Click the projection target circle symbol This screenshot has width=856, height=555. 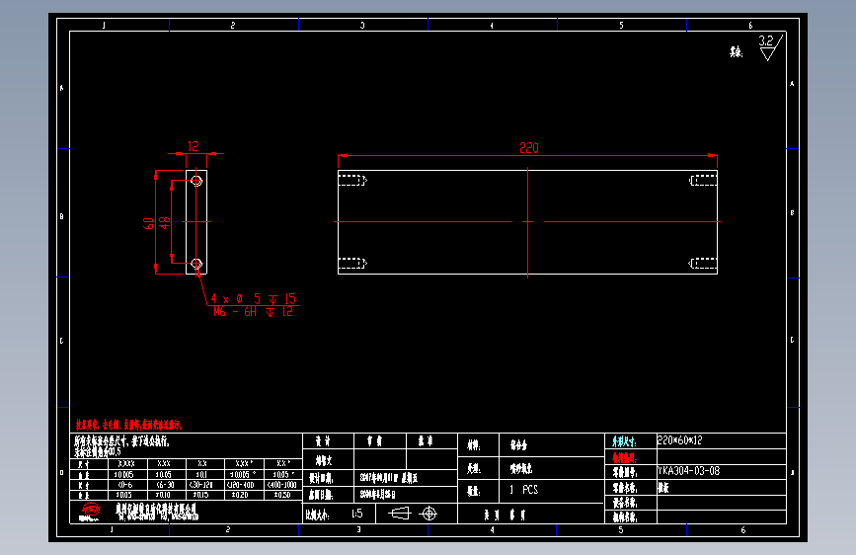pyautogui.click(x=429, y=514)
